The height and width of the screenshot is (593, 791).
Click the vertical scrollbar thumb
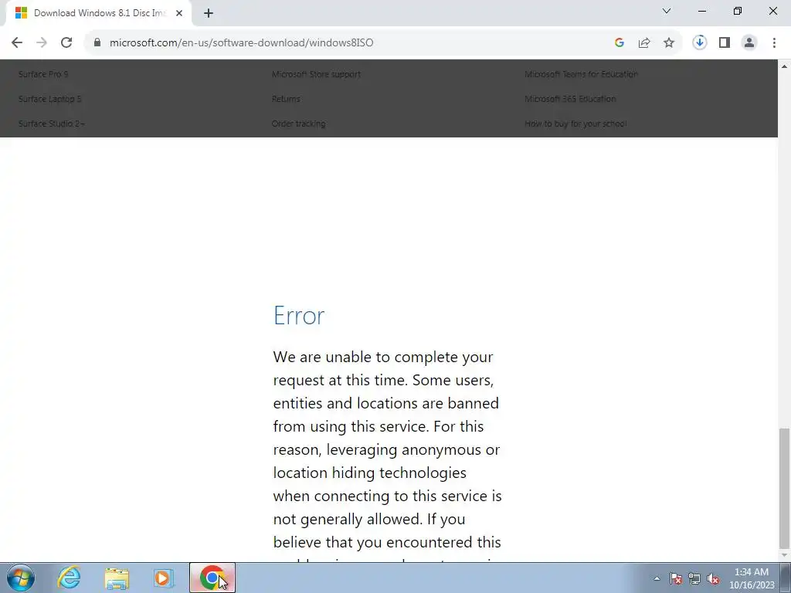point(784,488)
